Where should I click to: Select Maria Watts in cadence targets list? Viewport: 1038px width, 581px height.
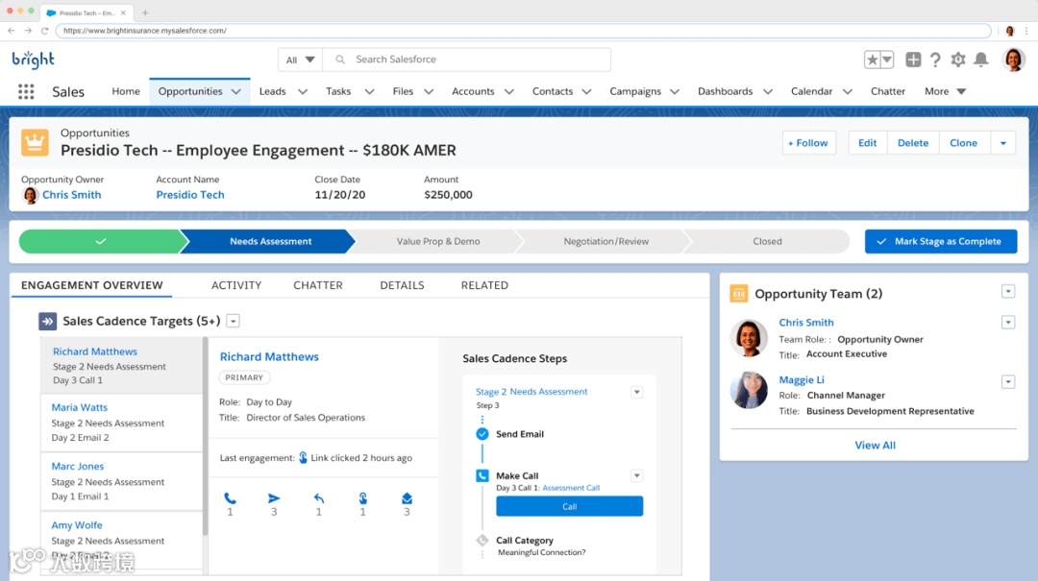(x=80, y=408)
